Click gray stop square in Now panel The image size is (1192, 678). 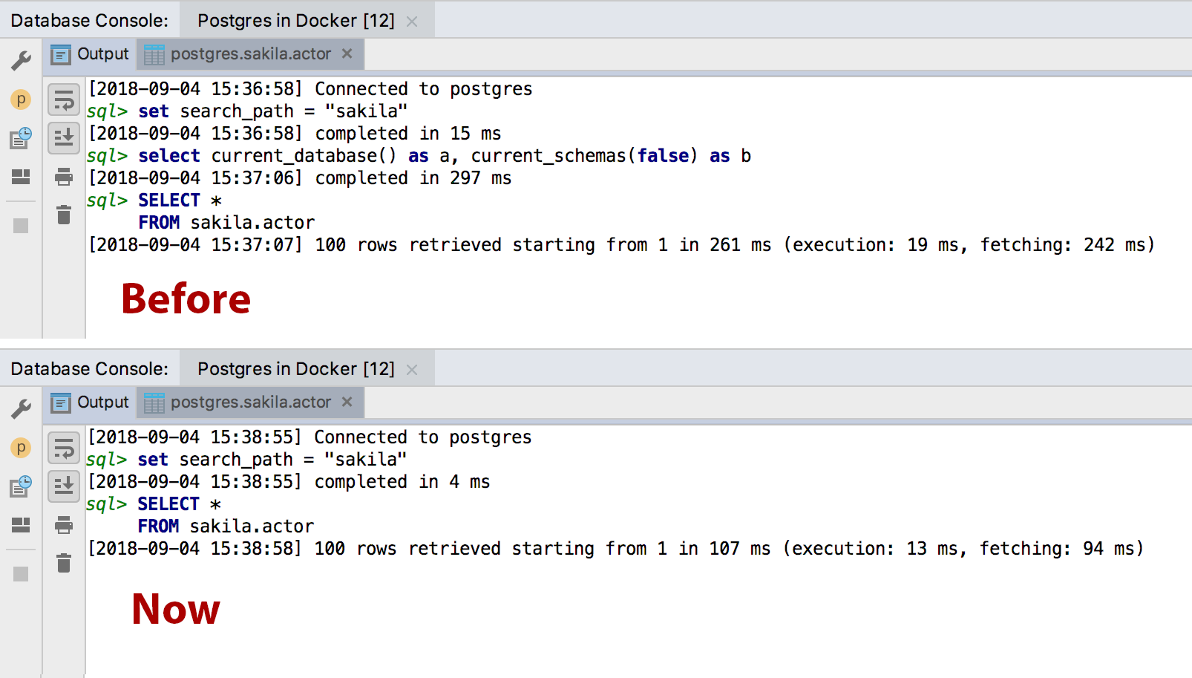21,574
